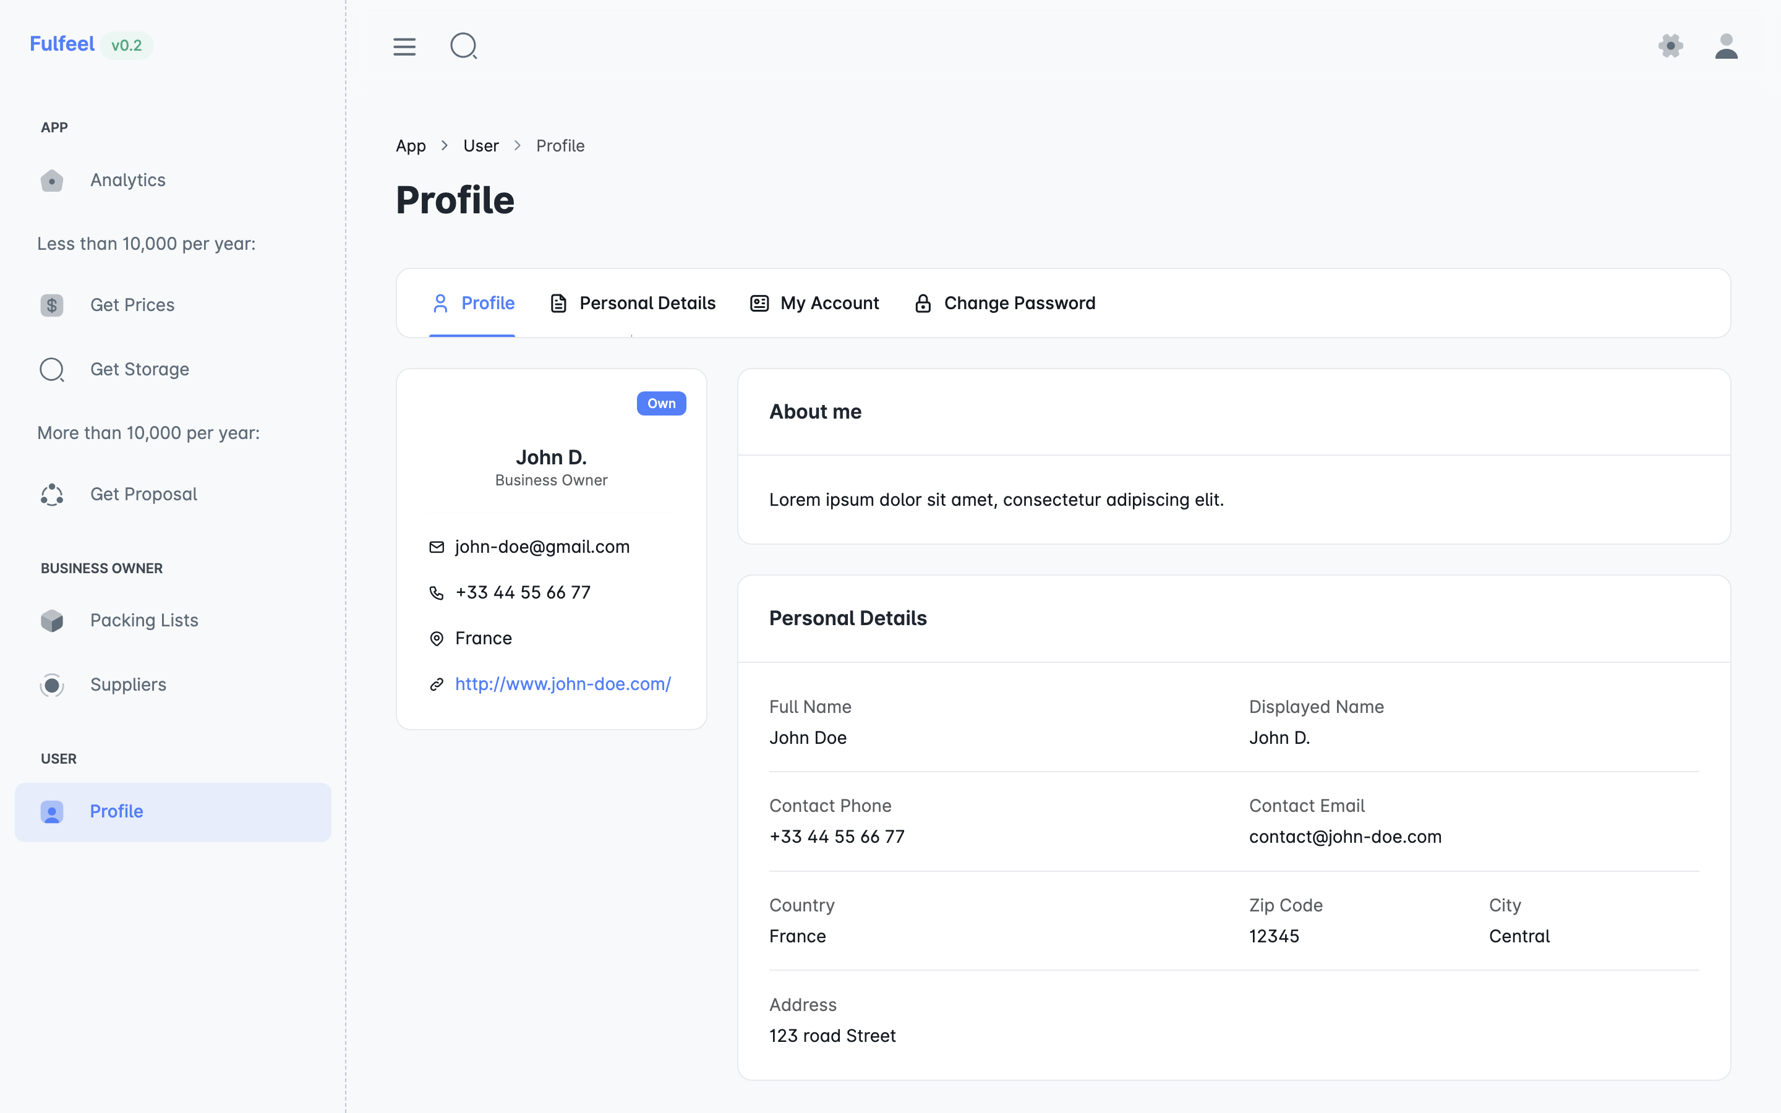This screenshot has height=1113, width=1781.
Task: Select the Profile tab
Action: (473, 303)
